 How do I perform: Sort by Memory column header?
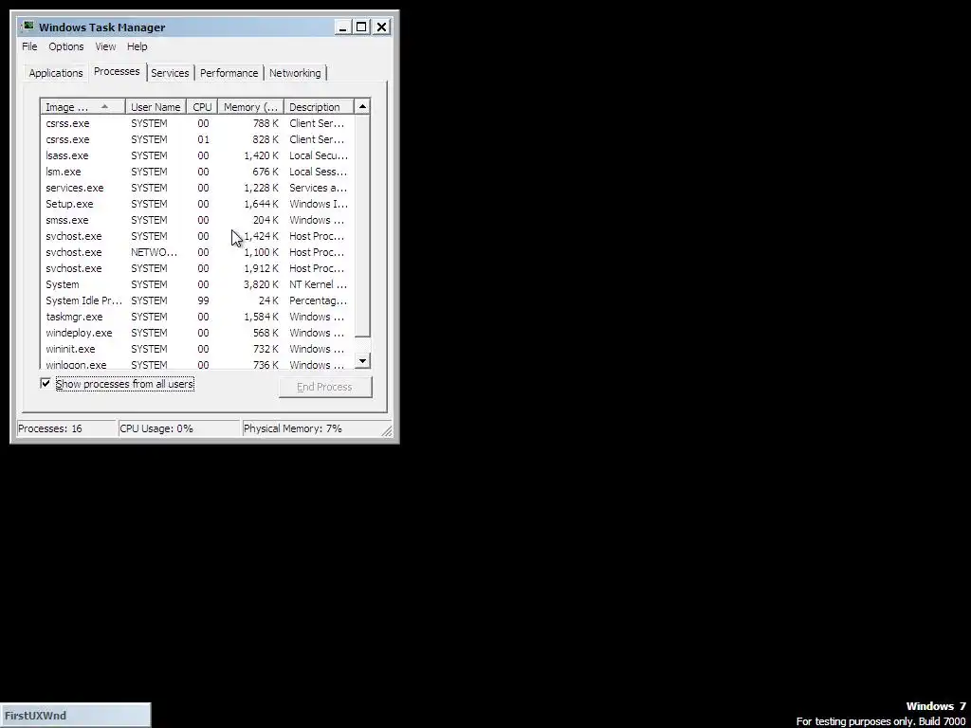250,107
